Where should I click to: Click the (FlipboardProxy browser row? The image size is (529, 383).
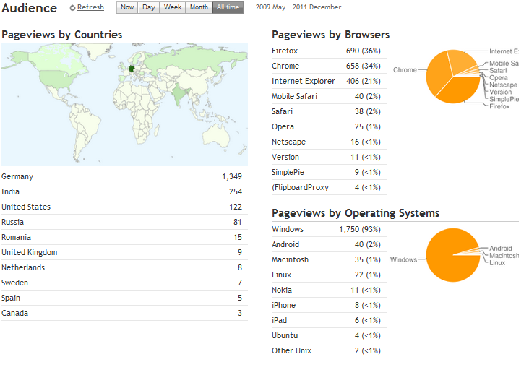[x=329, y=187]
